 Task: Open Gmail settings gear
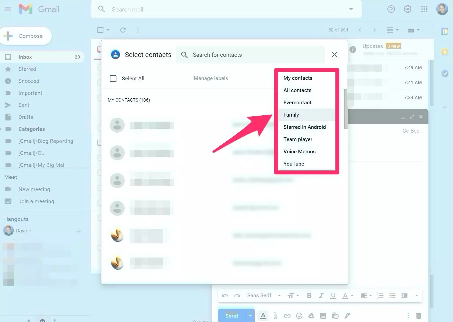[x=407, y=9]
